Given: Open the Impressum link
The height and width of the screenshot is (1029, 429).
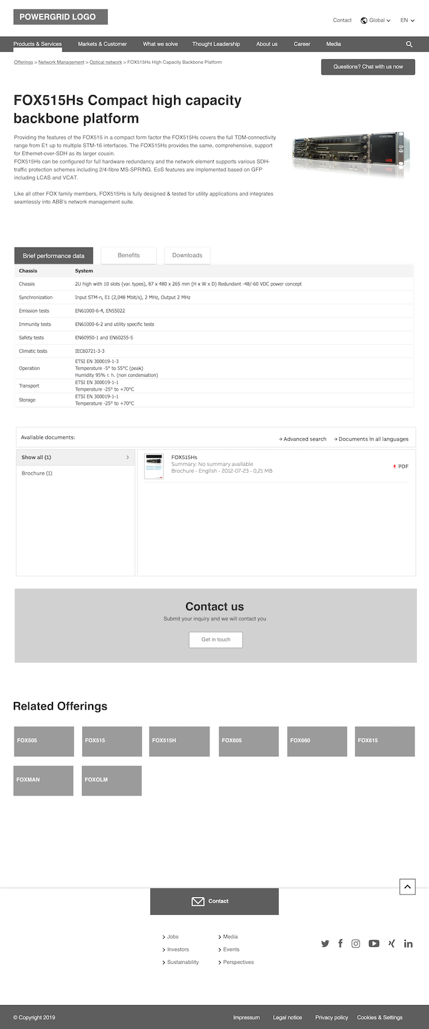Looking at the screenshot, I should click(246, 1018).
